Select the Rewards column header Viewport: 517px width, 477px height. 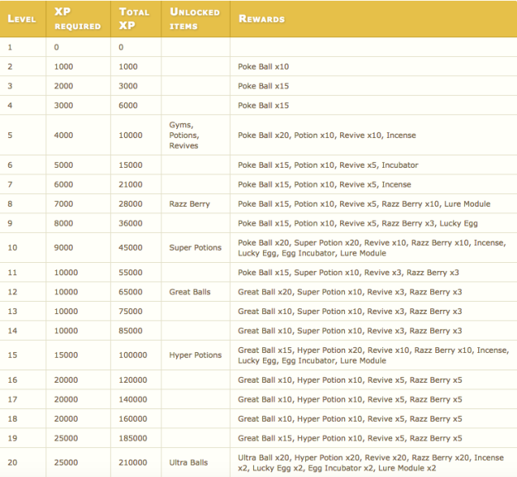261,18
